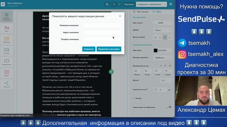Select the Video element in sidebar
The width and height of the screenshot is (227, 127).
pyautogui.click(x=7, y=73)
